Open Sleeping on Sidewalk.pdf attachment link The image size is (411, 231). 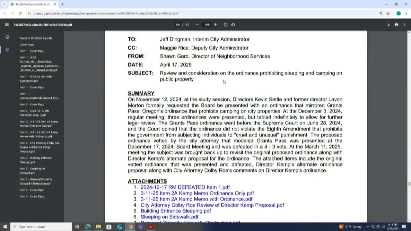[170, 217]
